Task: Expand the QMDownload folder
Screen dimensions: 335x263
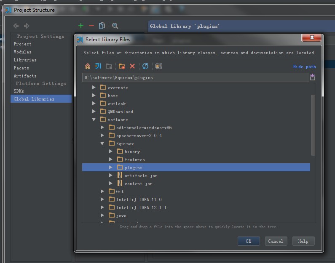Action: pos(94,112)
